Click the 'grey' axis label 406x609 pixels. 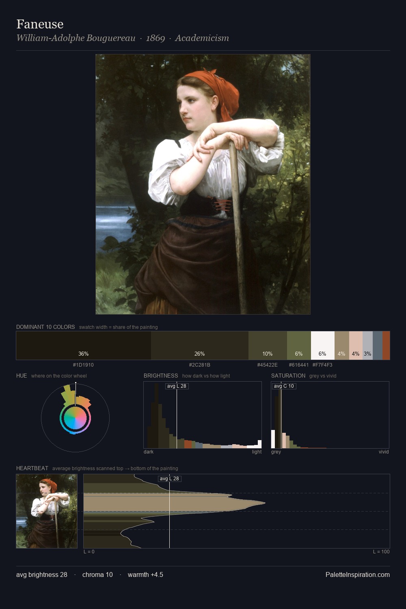[x=276, y=452]
